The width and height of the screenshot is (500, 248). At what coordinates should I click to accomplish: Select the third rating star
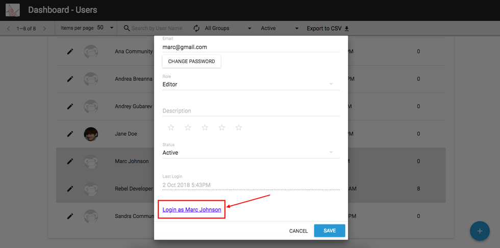[205, 128]
